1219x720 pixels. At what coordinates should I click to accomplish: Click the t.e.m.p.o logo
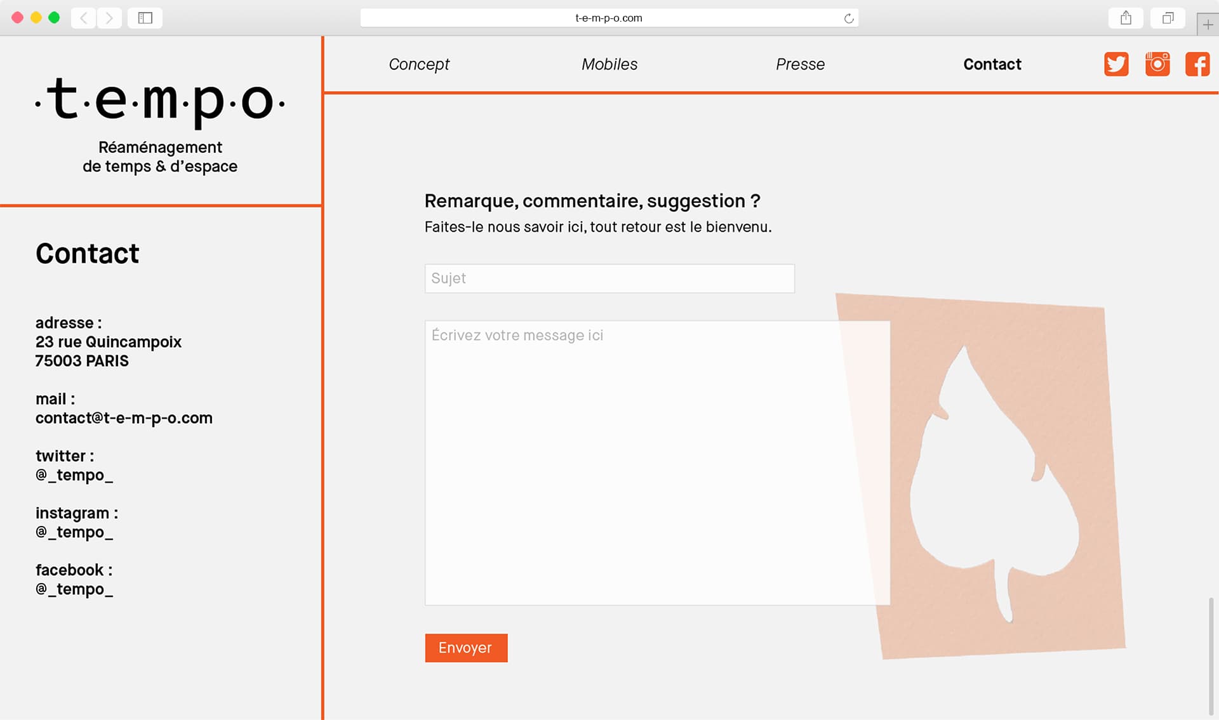click(x=160, y=101)
